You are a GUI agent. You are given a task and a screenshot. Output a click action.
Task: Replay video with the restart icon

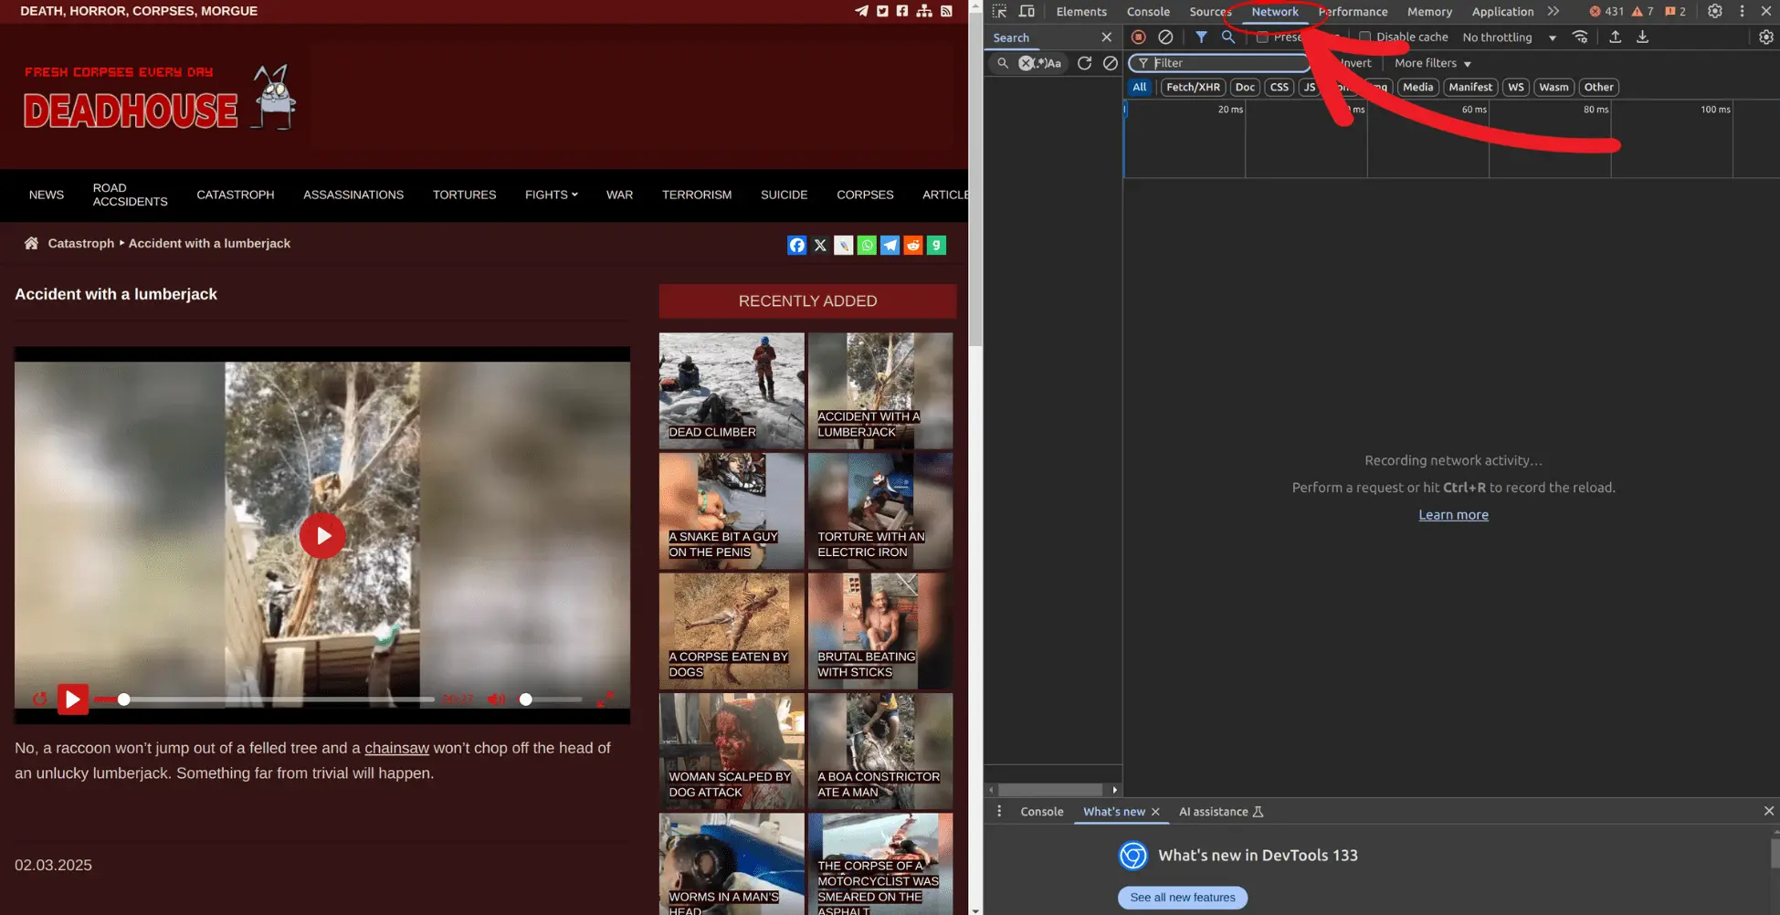point(39,699)
